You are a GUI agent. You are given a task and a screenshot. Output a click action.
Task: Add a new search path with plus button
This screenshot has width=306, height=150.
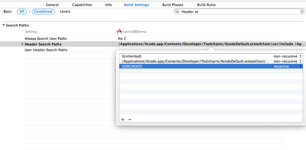pos(123,119)
